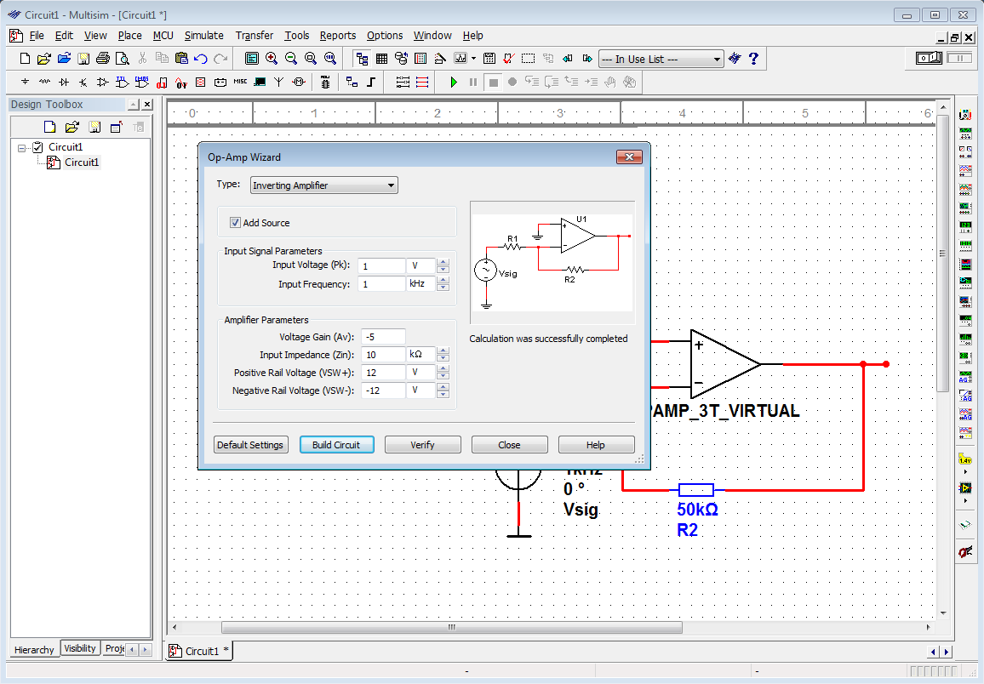Open Negative Rail Voltage unit selector
The image size is (984, 684).
point(421,390)
